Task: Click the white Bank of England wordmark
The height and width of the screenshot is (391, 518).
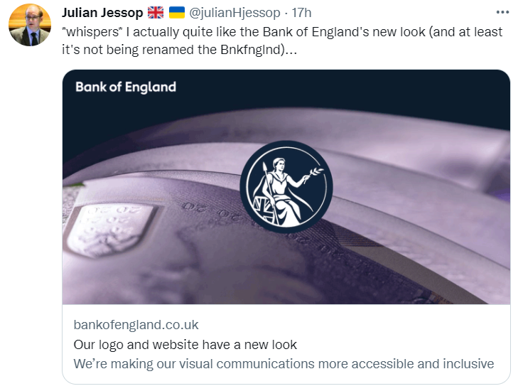Action: (x=126, y=87)
